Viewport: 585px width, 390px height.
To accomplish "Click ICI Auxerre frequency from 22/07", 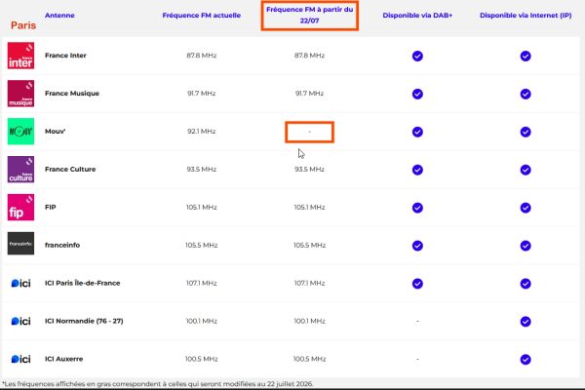I will click(310, 359).
